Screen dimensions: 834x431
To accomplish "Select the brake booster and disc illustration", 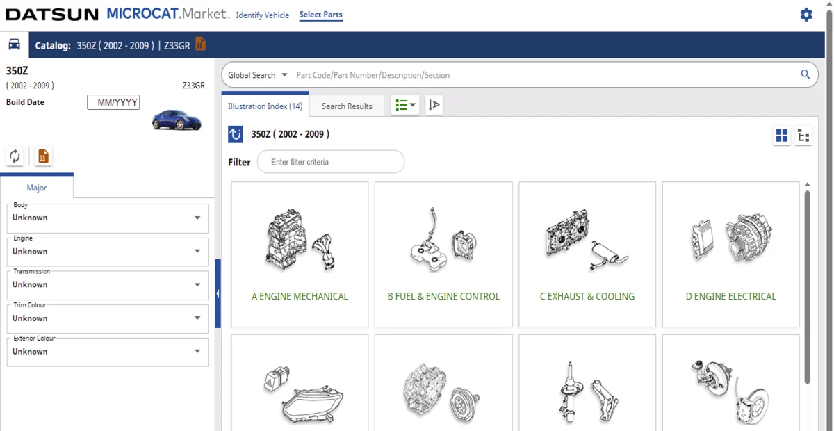I will pyautogui.click(x=731, y=383).
